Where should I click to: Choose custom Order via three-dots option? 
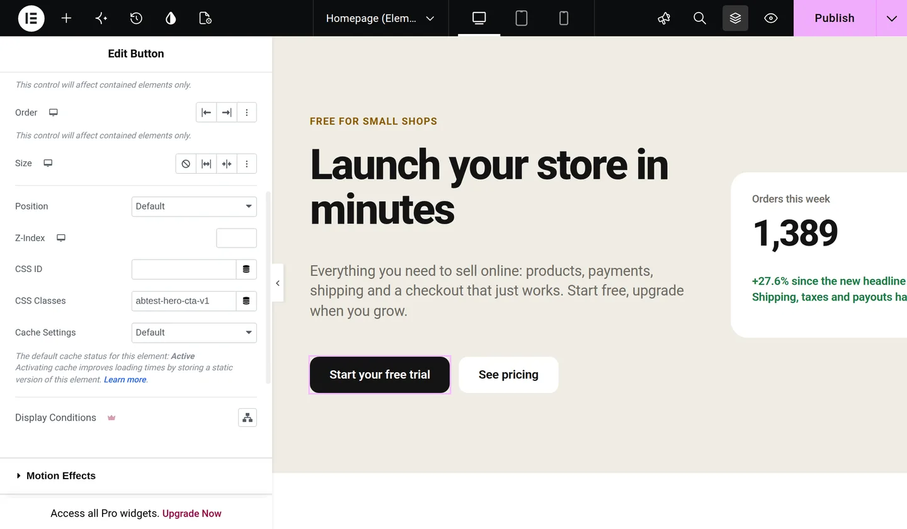pos(247,113)
